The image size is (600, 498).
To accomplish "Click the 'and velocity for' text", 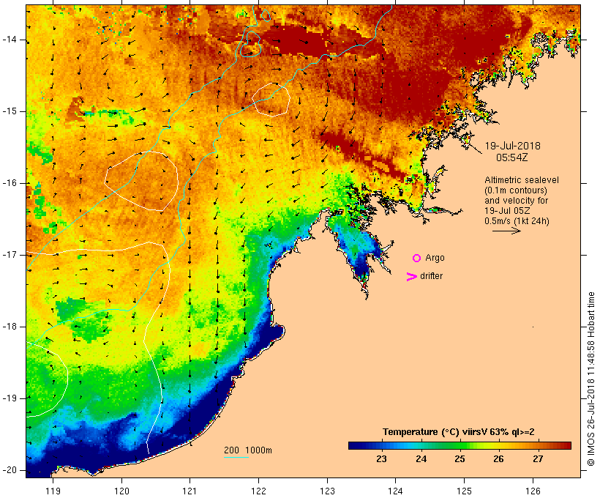I will [x=516, y=201].
